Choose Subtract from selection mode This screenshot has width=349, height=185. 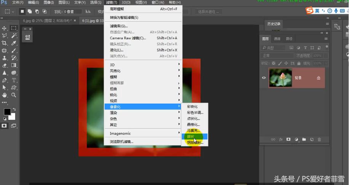point(37,11)
